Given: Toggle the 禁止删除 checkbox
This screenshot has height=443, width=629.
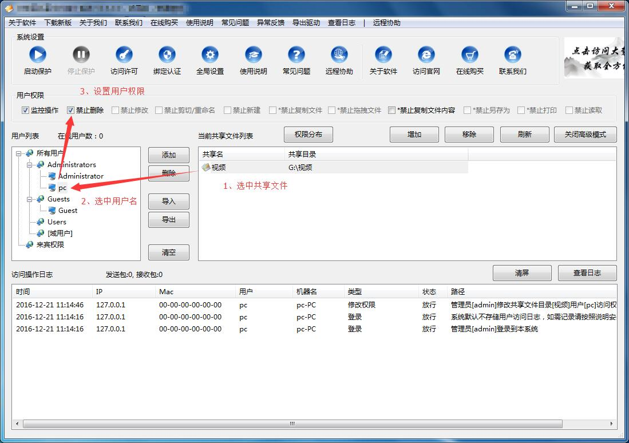Looking at the screenshot, I should (x=71, y=110).
